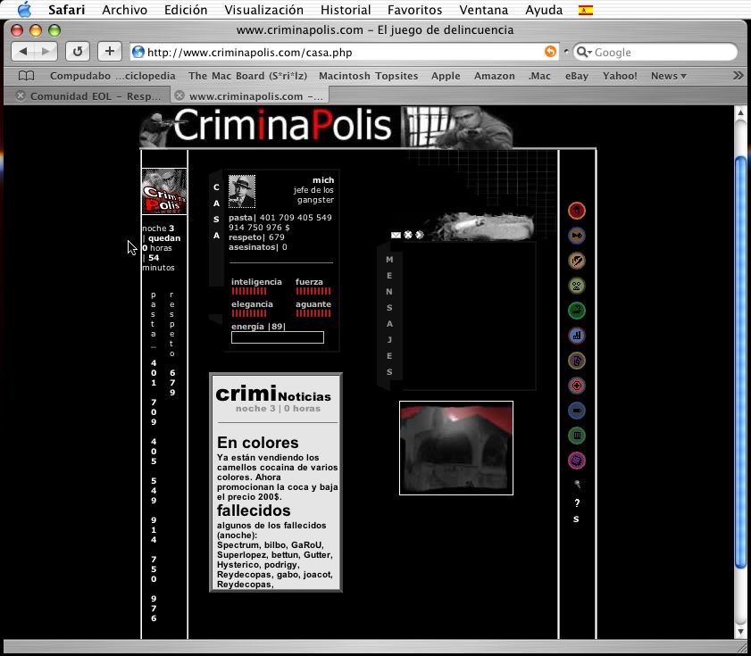
Task: Reload the page with Safari's reload button
Action: point(78,52)
